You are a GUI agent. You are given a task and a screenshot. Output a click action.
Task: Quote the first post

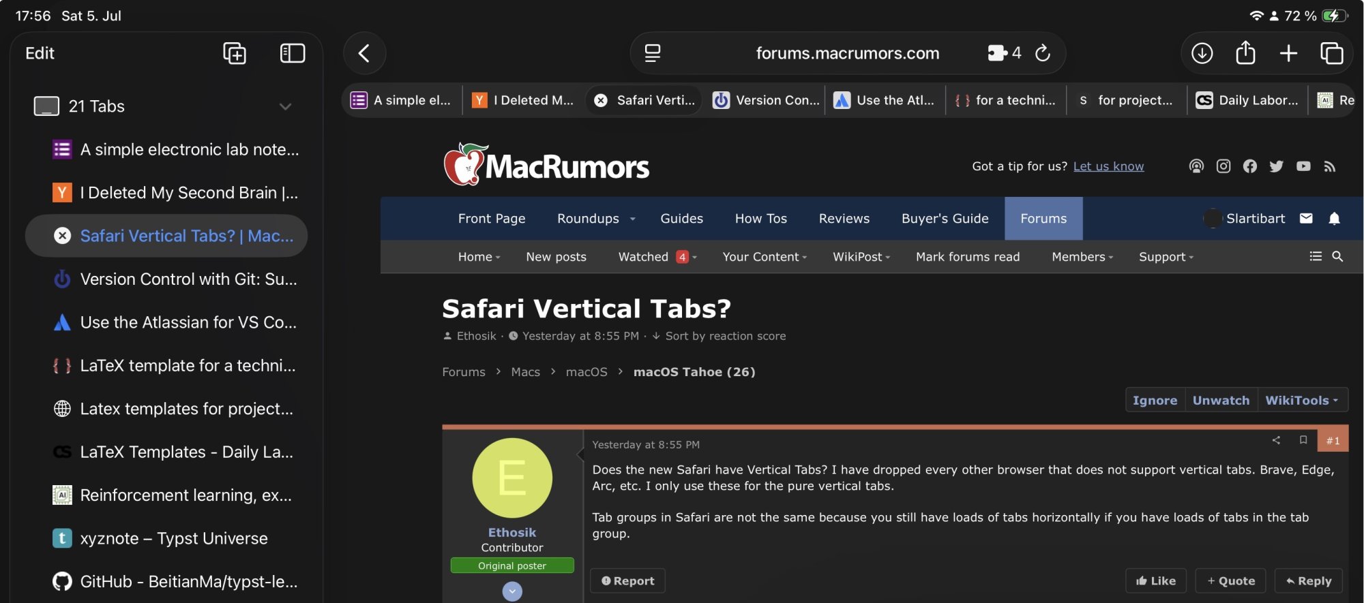pos(1230,581)
